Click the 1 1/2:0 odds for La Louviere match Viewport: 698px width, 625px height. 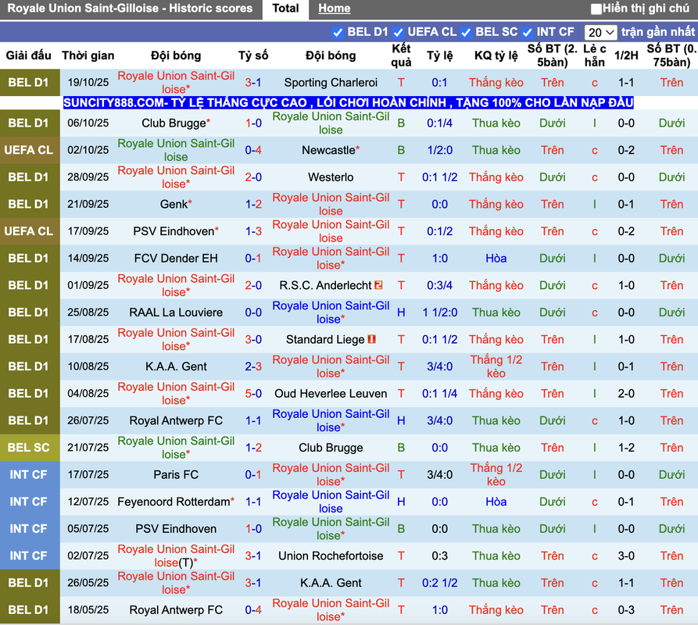coord(440,312)
